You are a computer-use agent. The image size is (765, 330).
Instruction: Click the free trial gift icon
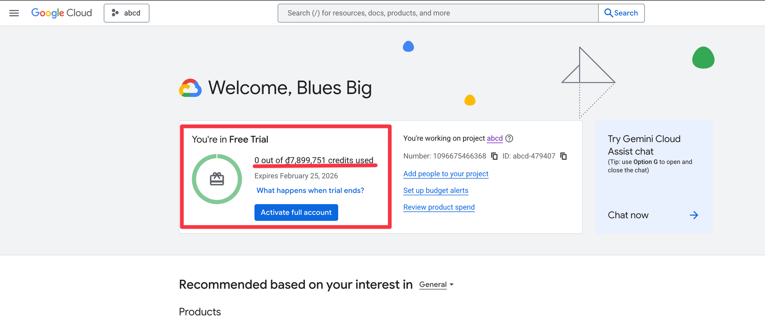(217, 179)
